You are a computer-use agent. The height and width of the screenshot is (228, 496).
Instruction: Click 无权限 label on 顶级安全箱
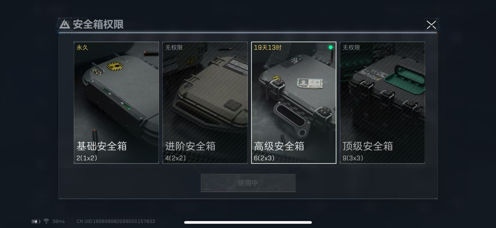click(351, 47)
